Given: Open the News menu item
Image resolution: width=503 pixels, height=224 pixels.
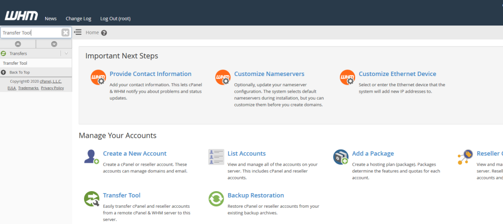Looking at the screenshot, I should click(51, 19).
